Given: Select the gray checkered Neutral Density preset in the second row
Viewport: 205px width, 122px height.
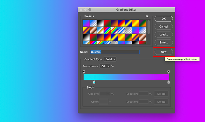Looking at the screenshot, I should (x=129, y=30).
